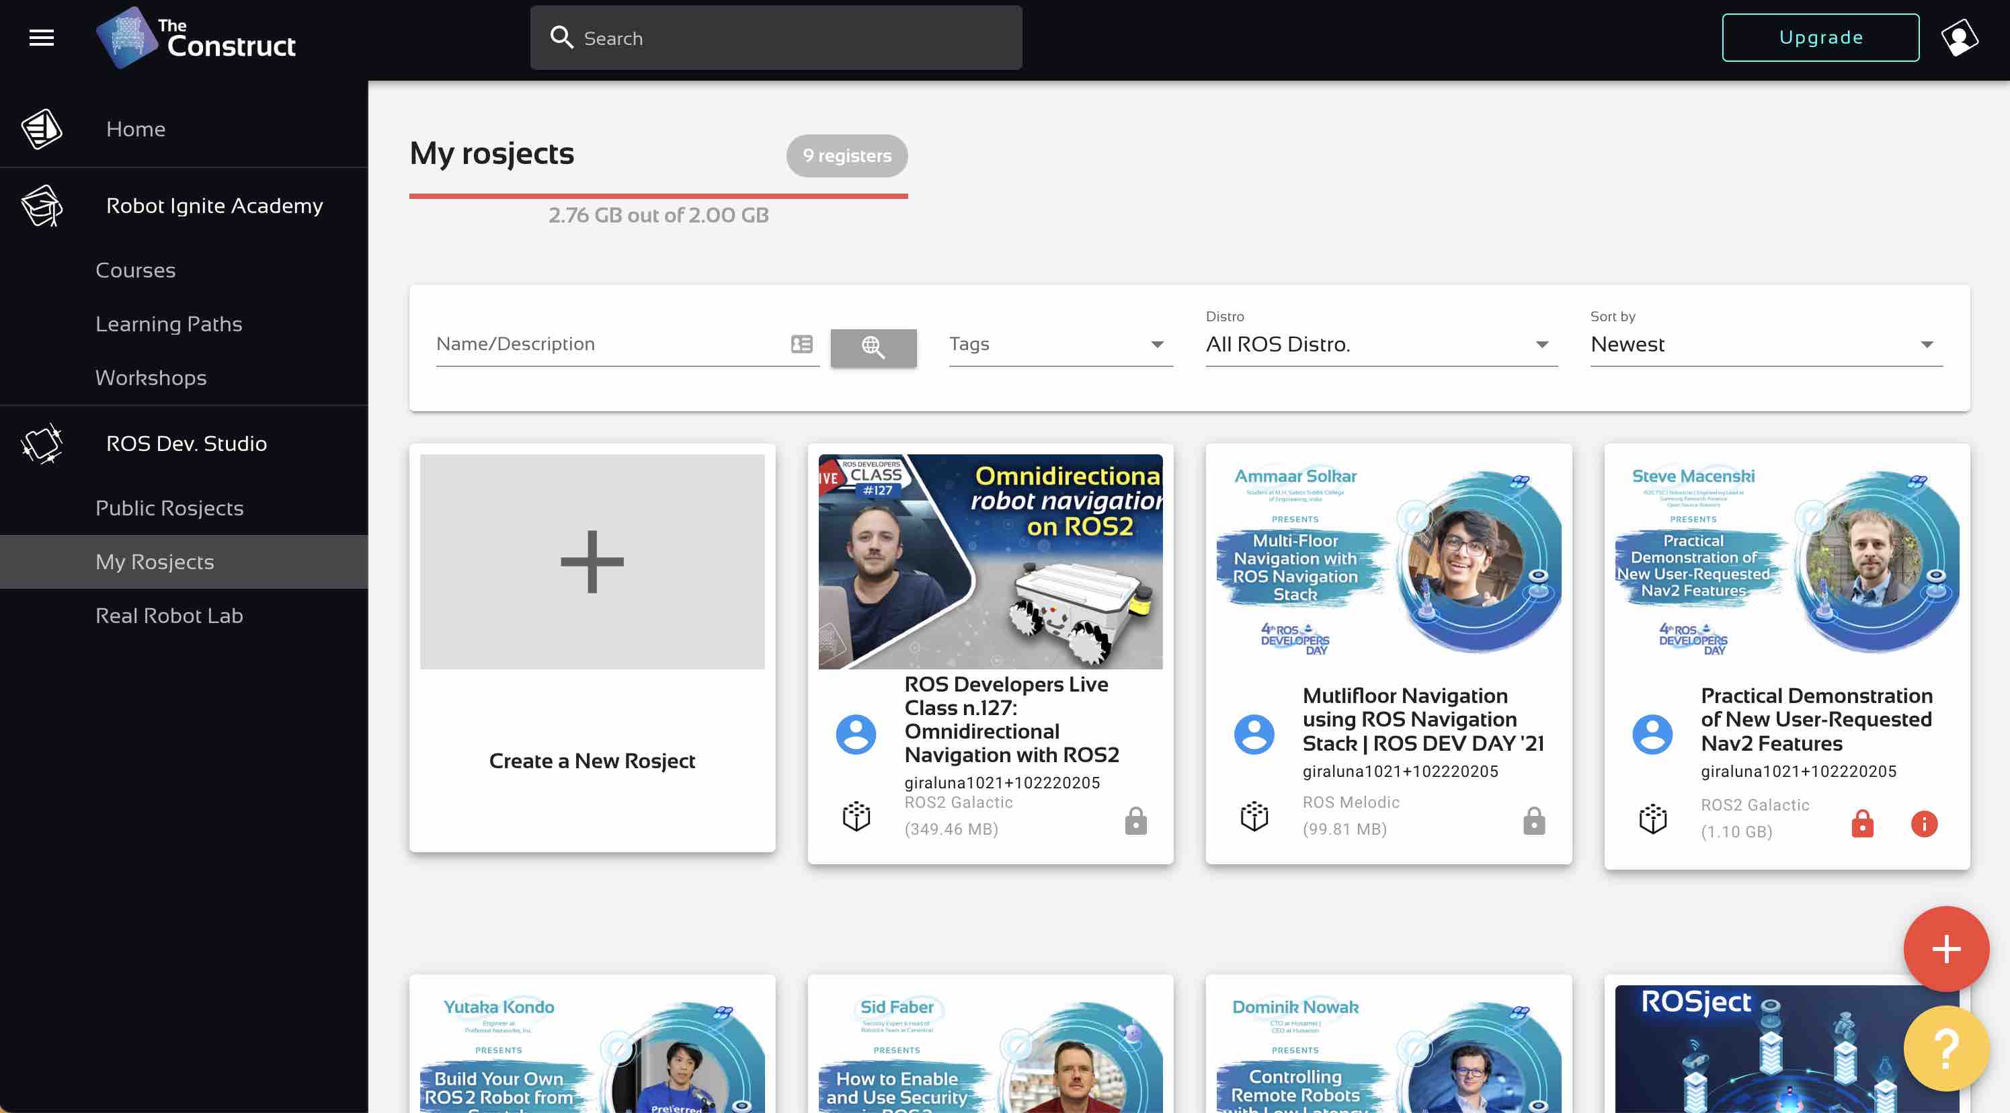Image resolution: width=2010 pixels, height=1113 pixels.
Task: Click the 9 registers badge
Action: 846,156
